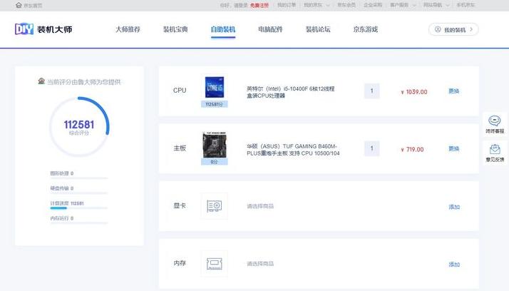509x291 pixels.
Task: Click the 综合评分 label under the score
Action: [x=79, y=133]
